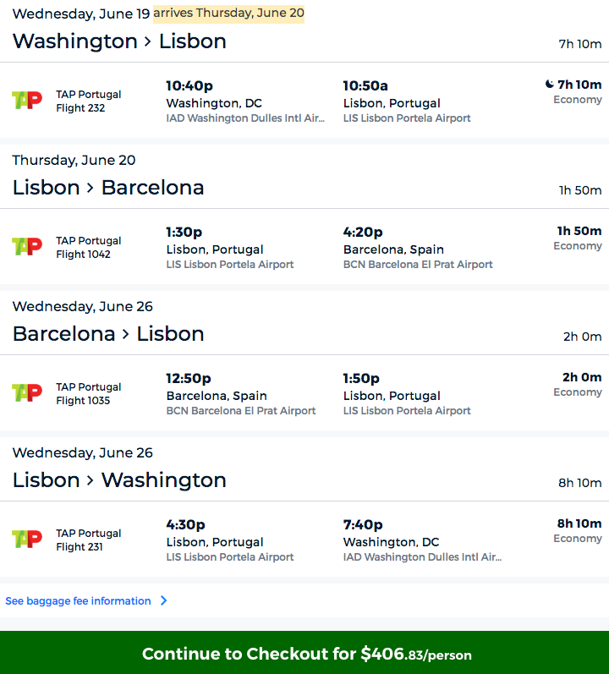Expand baggage fee chevron arrow

pos(164,600)
